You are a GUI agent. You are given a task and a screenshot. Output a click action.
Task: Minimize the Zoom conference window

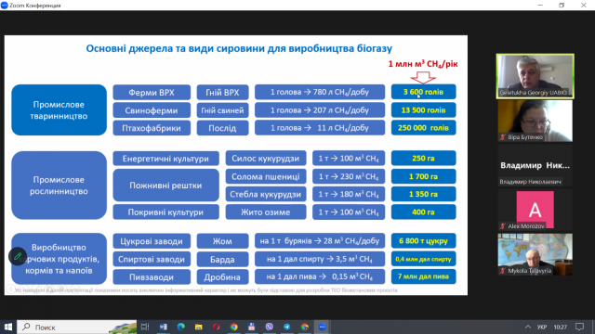point(540,5)
